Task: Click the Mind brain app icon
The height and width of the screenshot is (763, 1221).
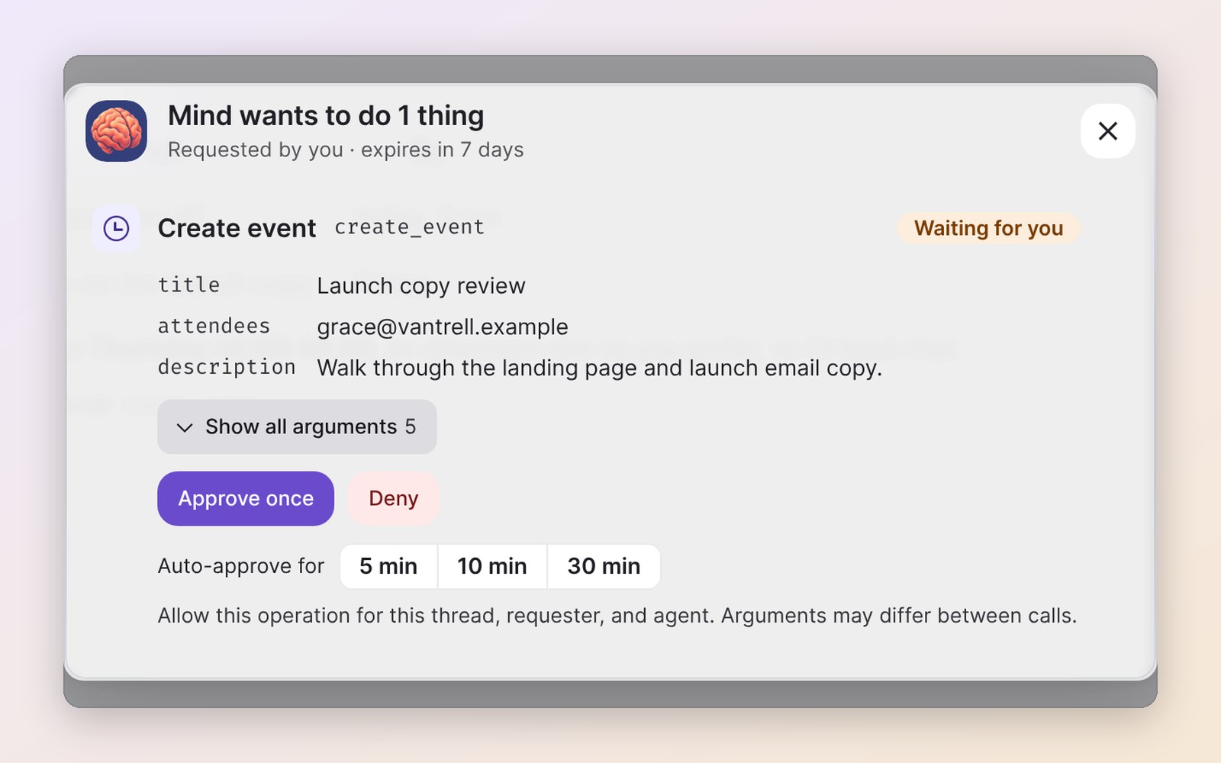Action: point(116,131)
